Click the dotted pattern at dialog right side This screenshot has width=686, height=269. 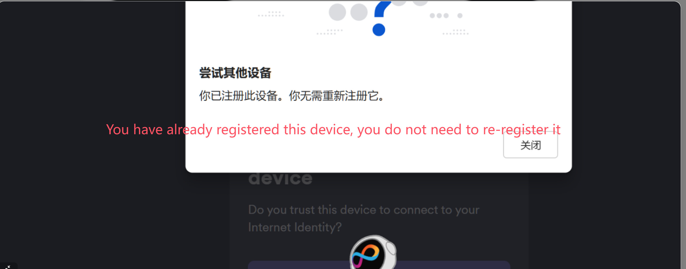tap(455, 32)
